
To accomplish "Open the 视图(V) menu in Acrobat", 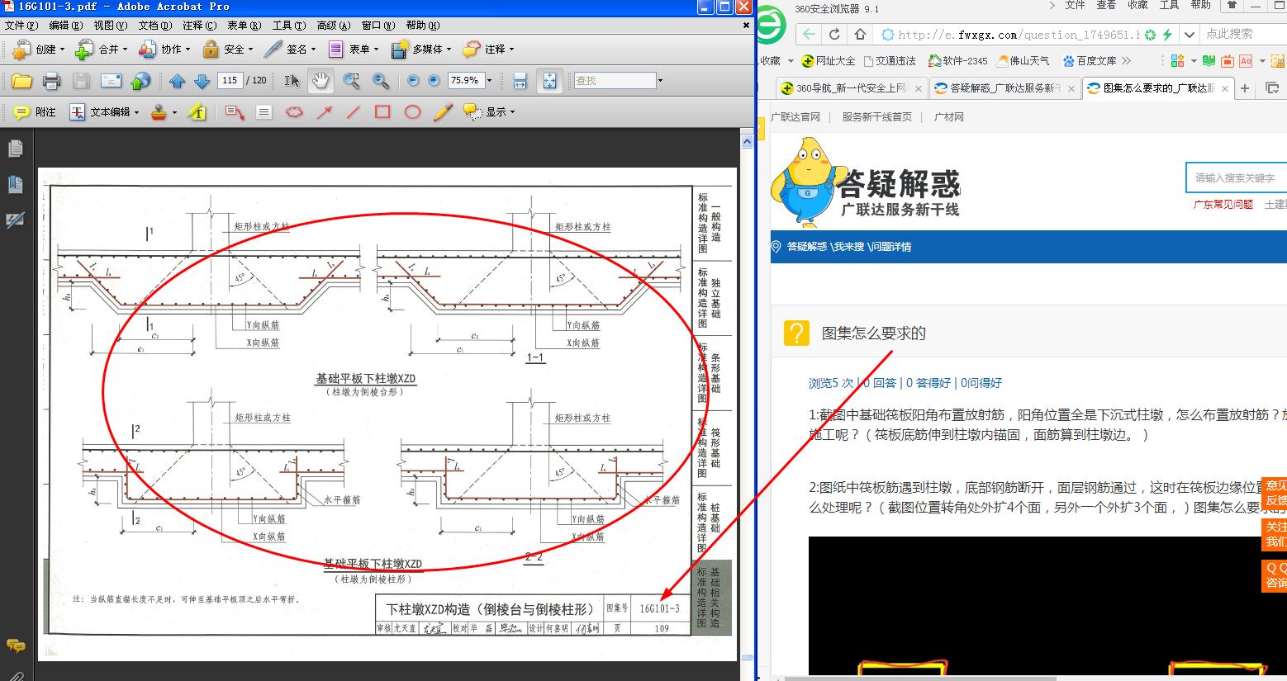I will point(111,26).
